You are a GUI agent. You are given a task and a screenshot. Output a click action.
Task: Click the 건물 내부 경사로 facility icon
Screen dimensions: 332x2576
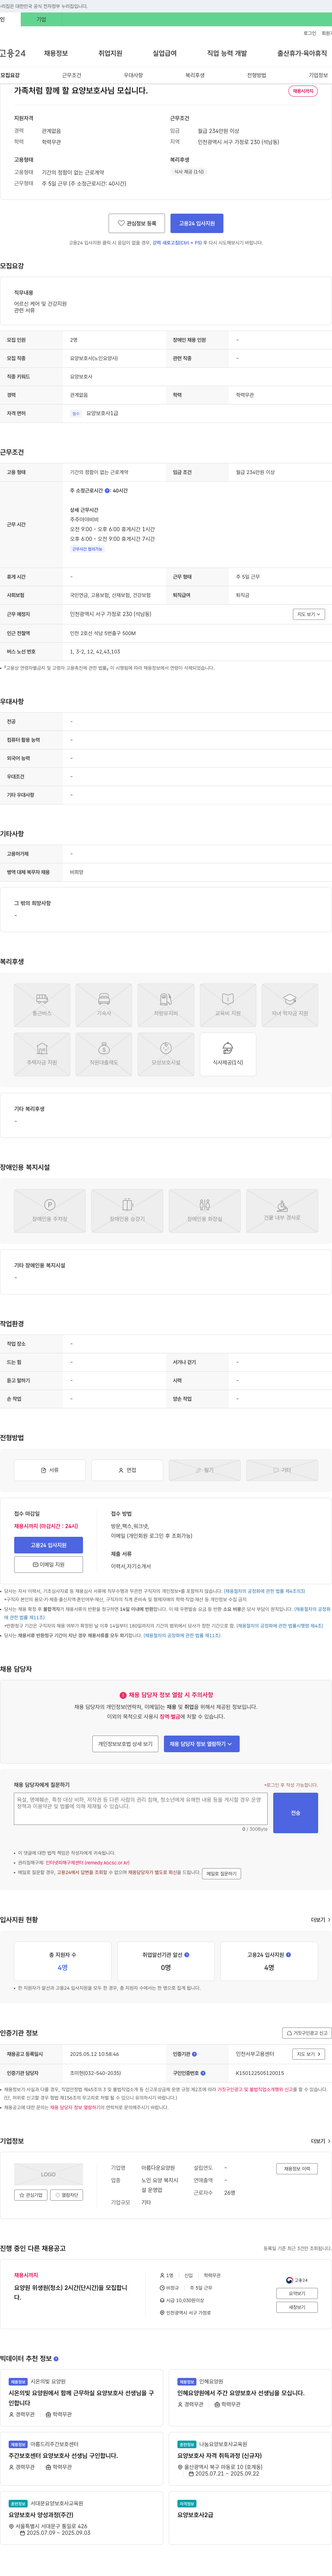coord(282,1210)
